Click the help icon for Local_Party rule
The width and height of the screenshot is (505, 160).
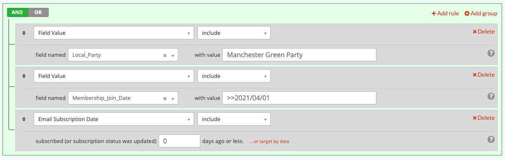point(491,53)
